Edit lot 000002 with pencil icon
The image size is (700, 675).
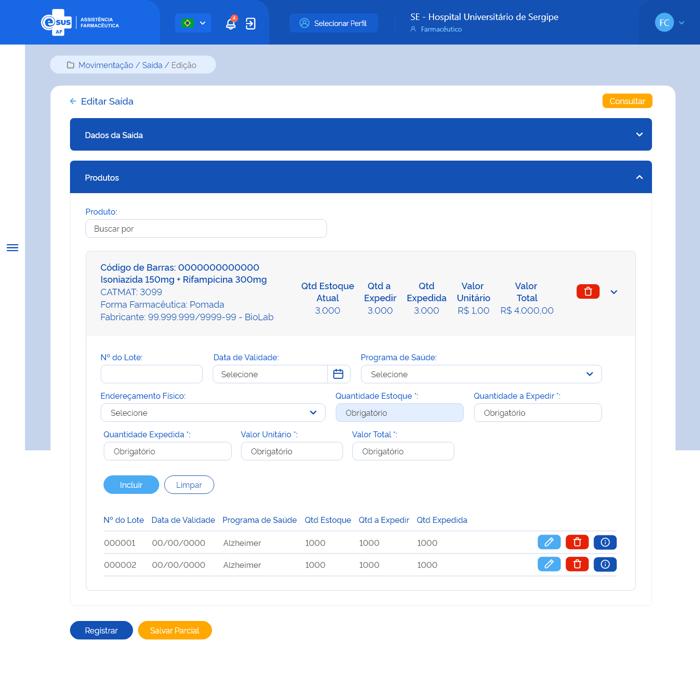pyautogui.click(x=549, y=564)
